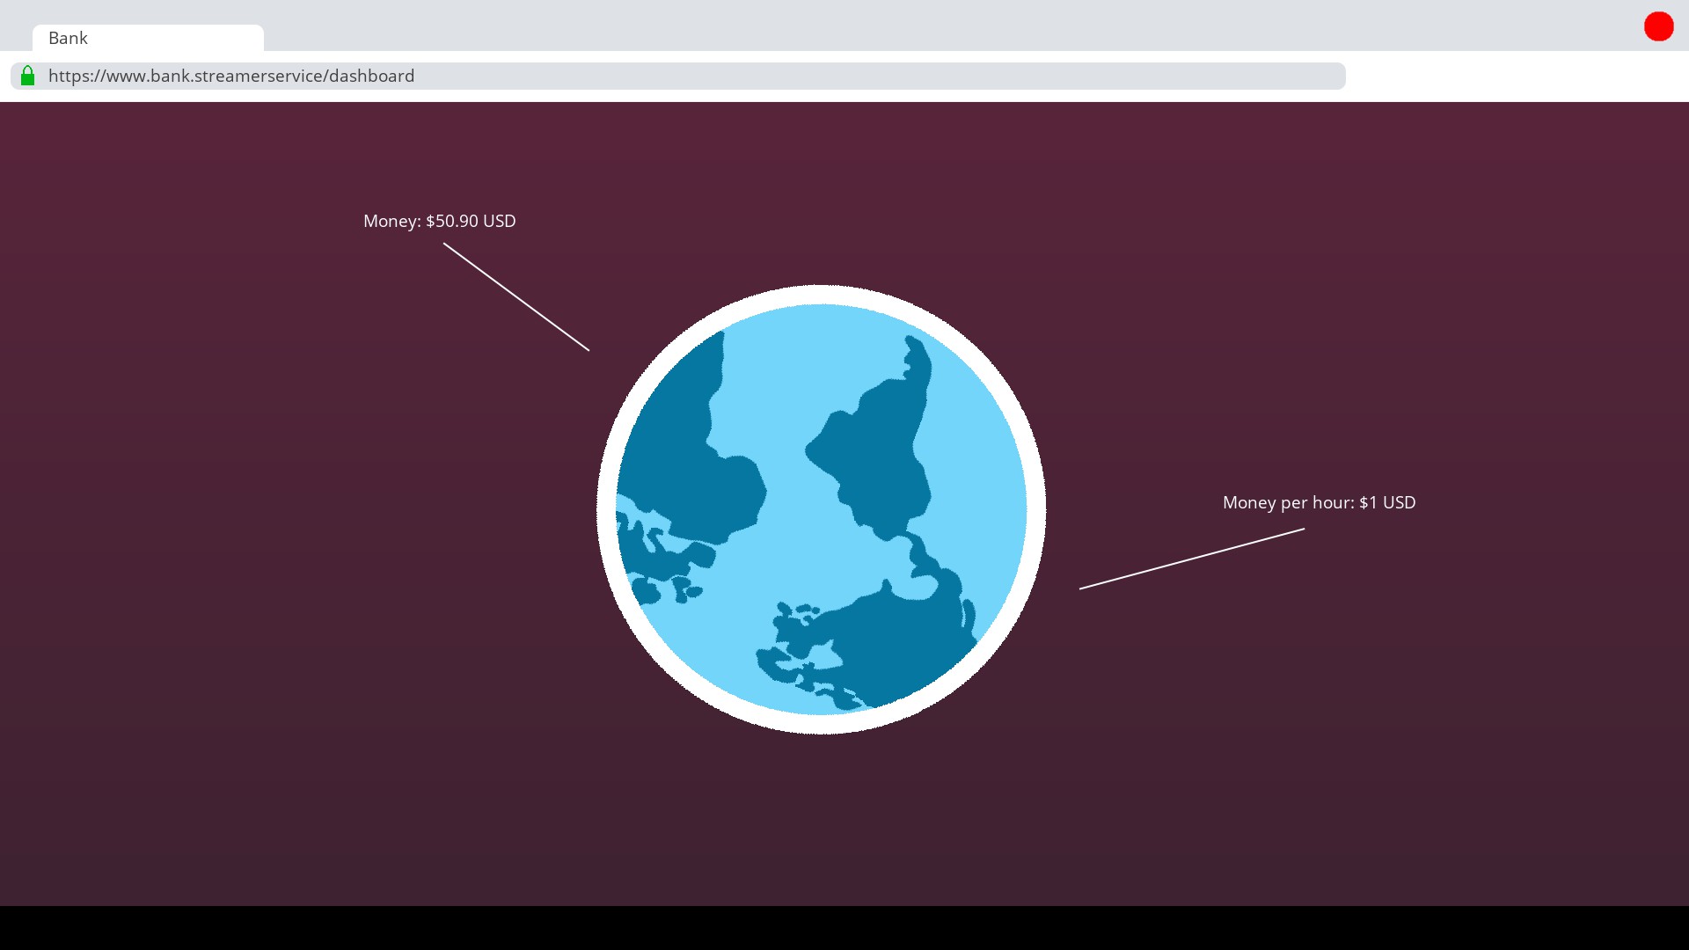The width and height of the screenshot is (1689, 950).
Task: Select the Bank browser tab
Action: pyautogui.click(x=148, y=38)
